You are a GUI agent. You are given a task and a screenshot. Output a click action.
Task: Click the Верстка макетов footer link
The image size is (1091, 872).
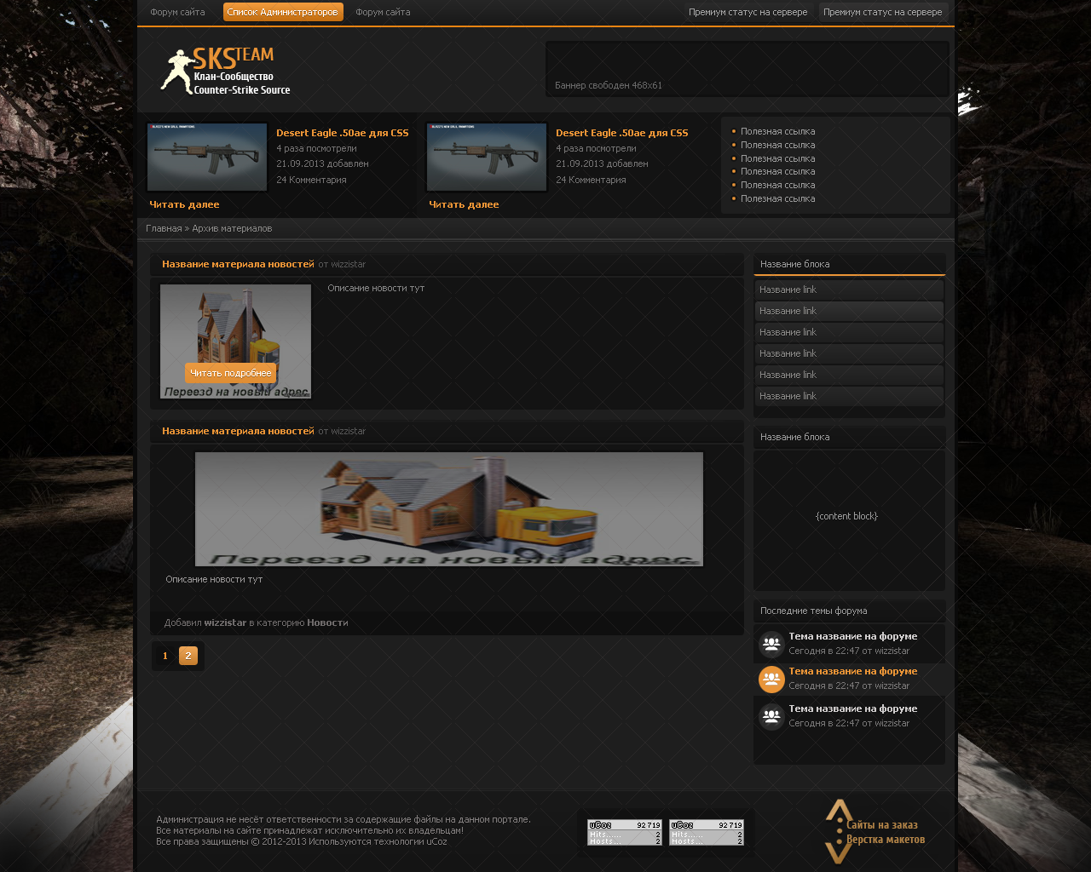click(886, 840)
